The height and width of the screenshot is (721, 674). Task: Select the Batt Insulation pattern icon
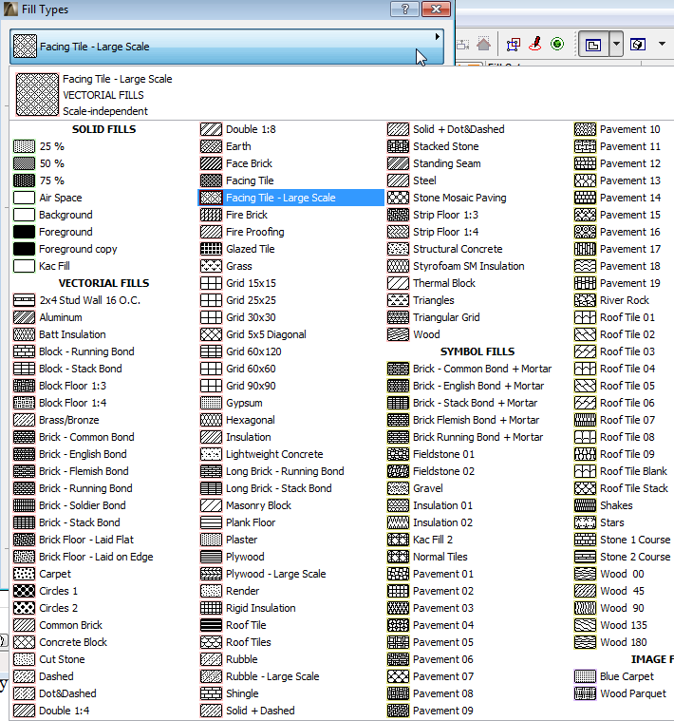(x=24, y=334)
